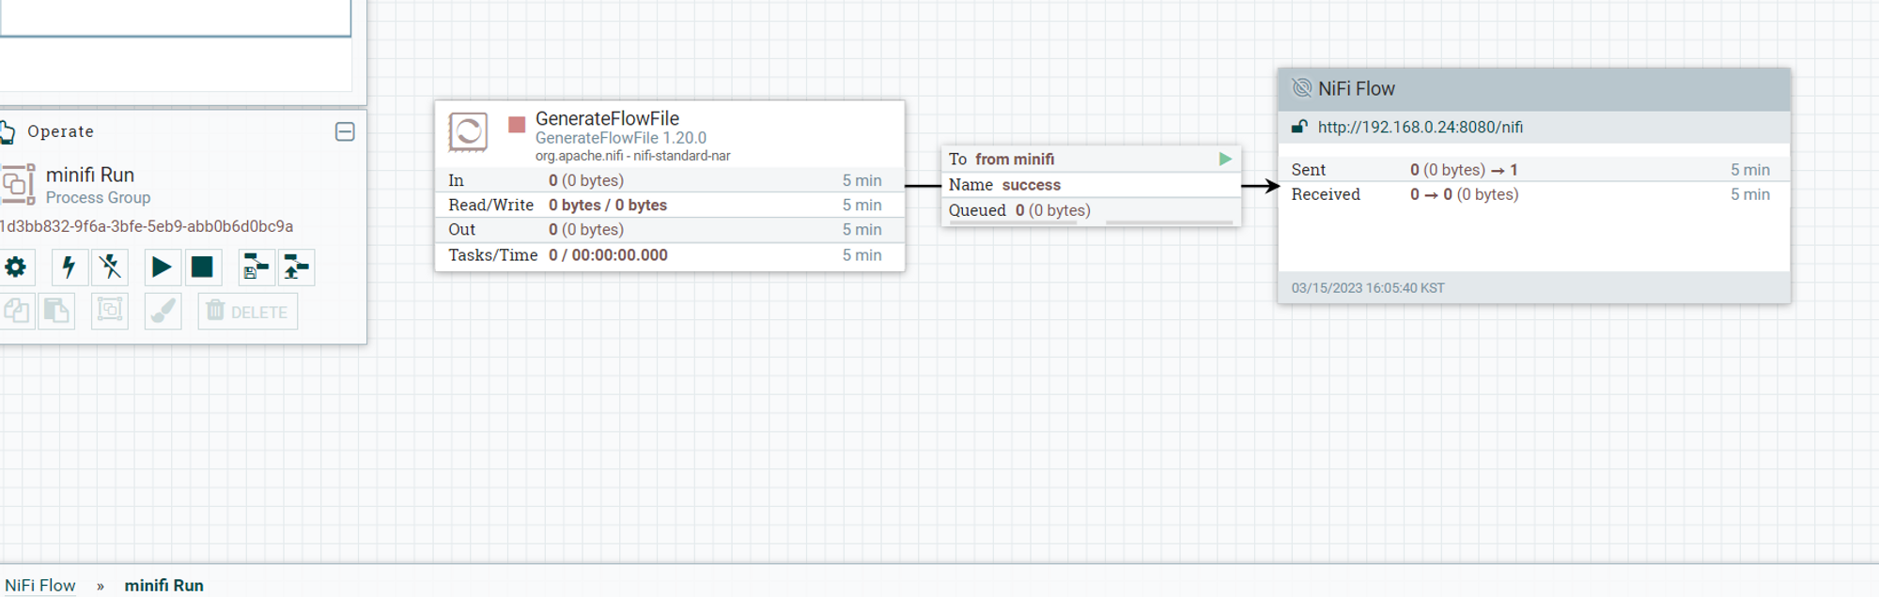Click the Received 0 → 0 row

click(x=1533, y=194)
